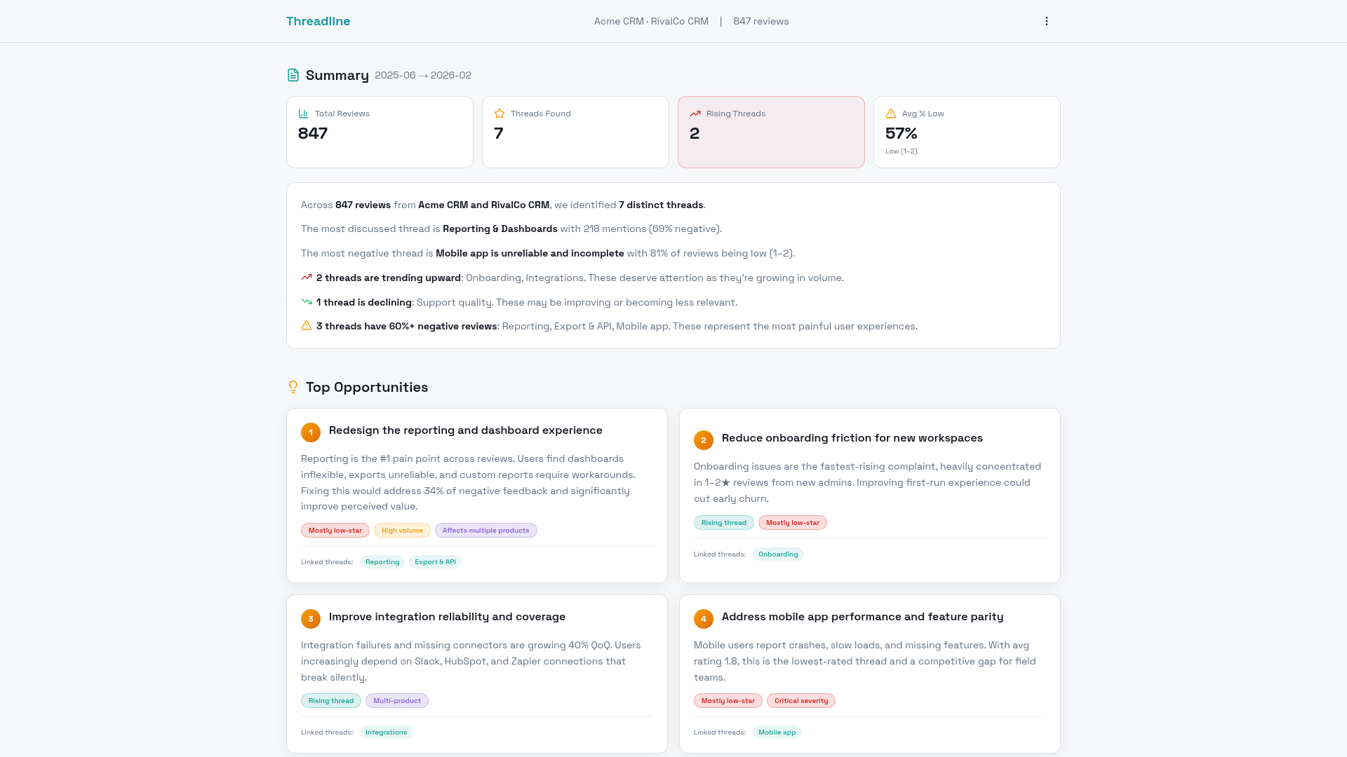Open the Integrations linked thread chip

[x=386, y=732]
